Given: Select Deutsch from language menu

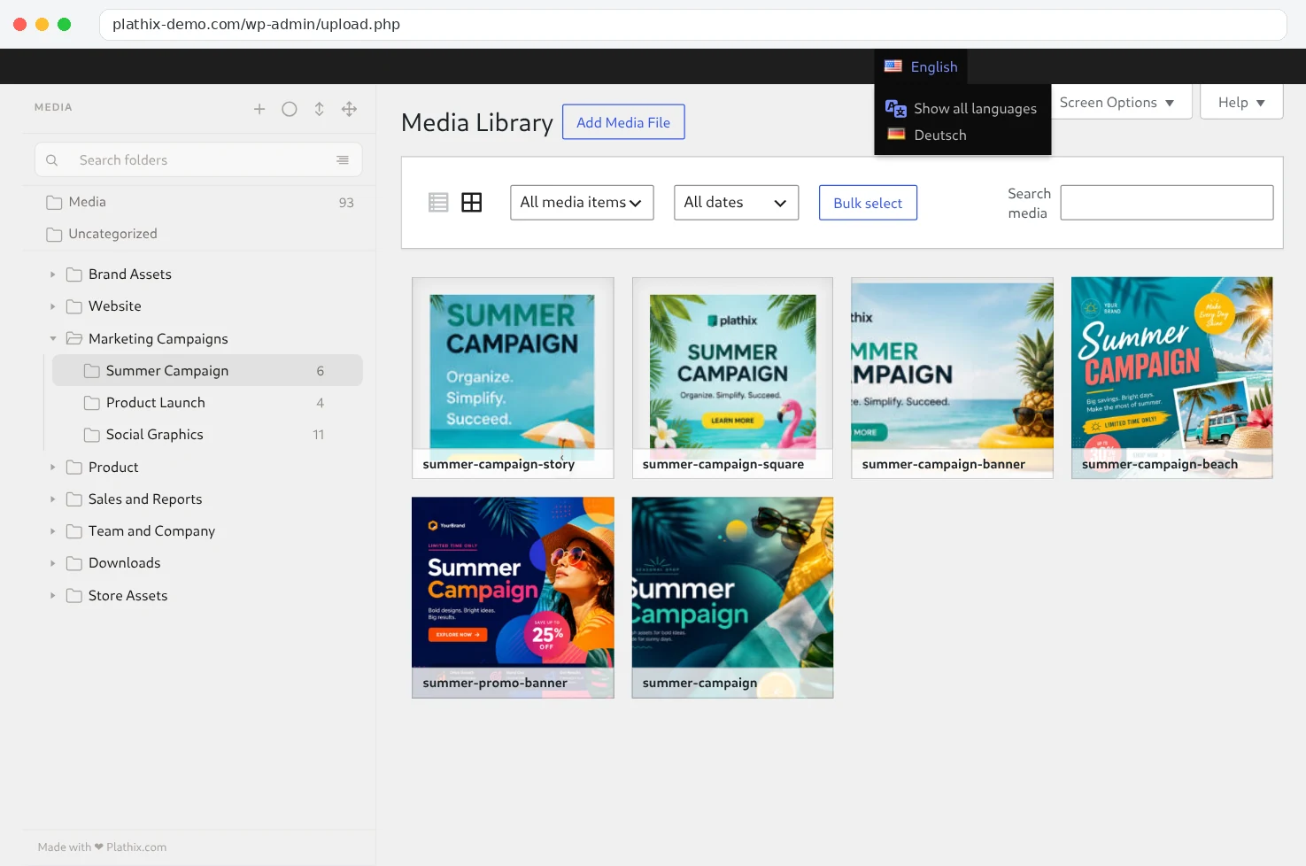Looking at the screenshot, I should [x=940, y=135].
